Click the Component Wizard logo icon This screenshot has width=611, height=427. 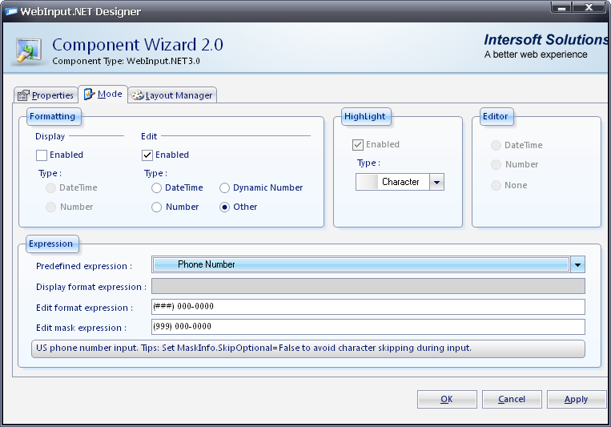[30, 48]
